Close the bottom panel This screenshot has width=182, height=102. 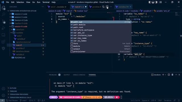tap(179, 75)
